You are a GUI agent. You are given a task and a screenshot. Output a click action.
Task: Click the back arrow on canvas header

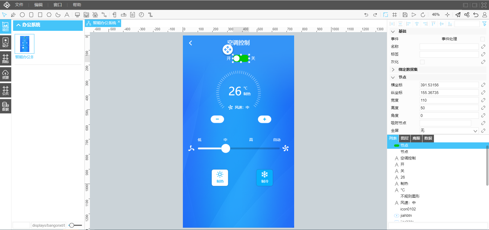[191, 43]
